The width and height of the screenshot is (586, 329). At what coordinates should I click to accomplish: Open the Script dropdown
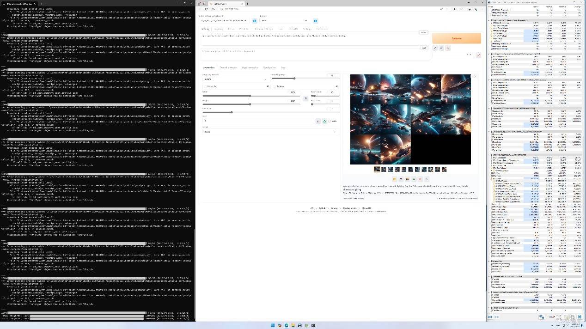click(271, 132)
